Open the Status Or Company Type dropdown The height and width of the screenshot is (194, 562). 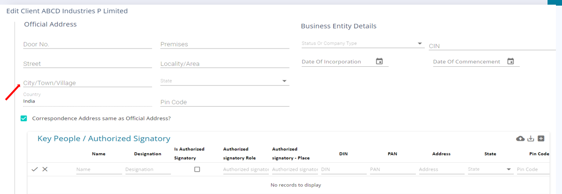(x=420, y=43)
